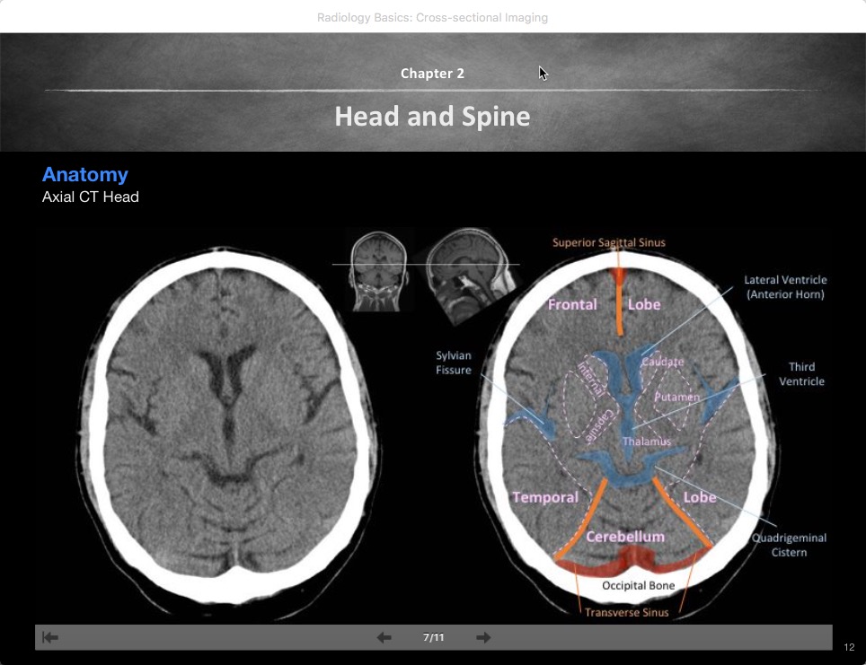
Task: Advance to the next slide arrow
Action: [x=482, y=637]
